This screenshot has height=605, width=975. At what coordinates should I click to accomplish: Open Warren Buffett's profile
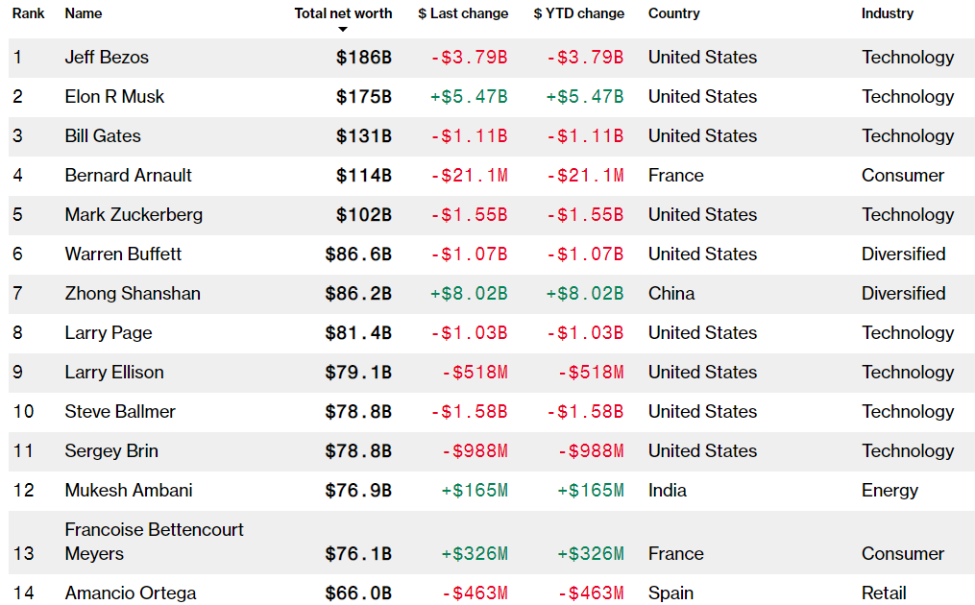pyautogui.click(x=123, y=254)
